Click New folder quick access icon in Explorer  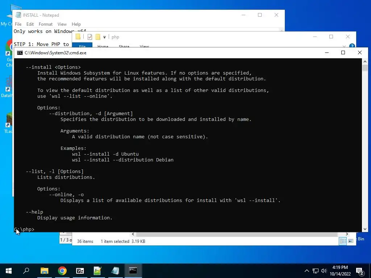[x=98, y=37]
